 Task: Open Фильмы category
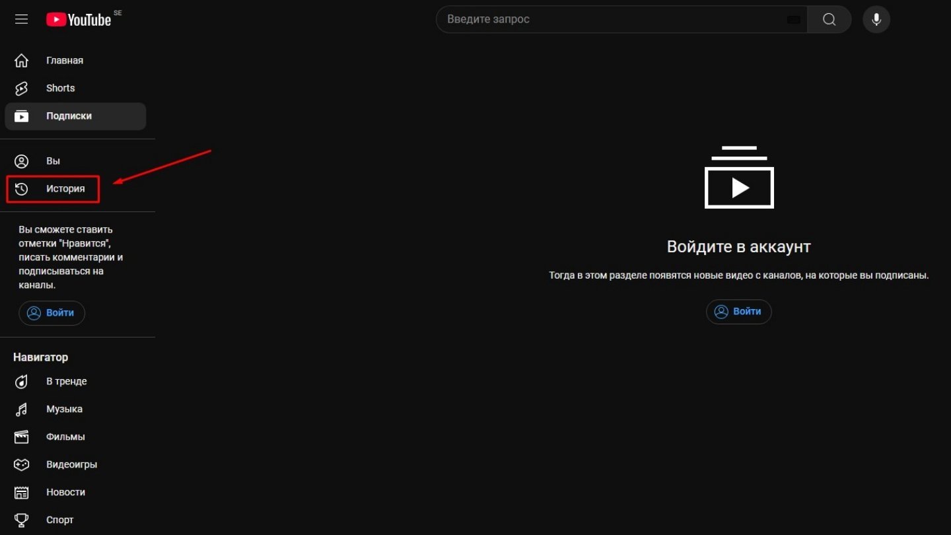click(75, 437)
